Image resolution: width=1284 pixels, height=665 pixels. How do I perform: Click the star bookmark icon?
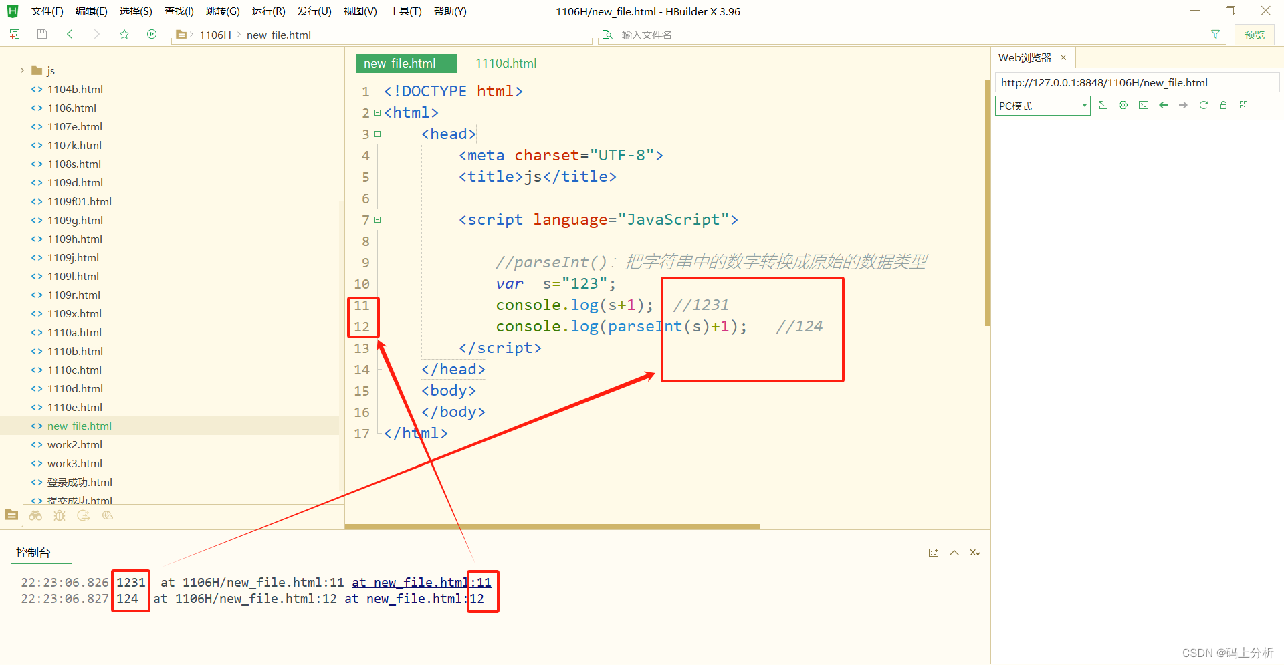click(124, 34)
